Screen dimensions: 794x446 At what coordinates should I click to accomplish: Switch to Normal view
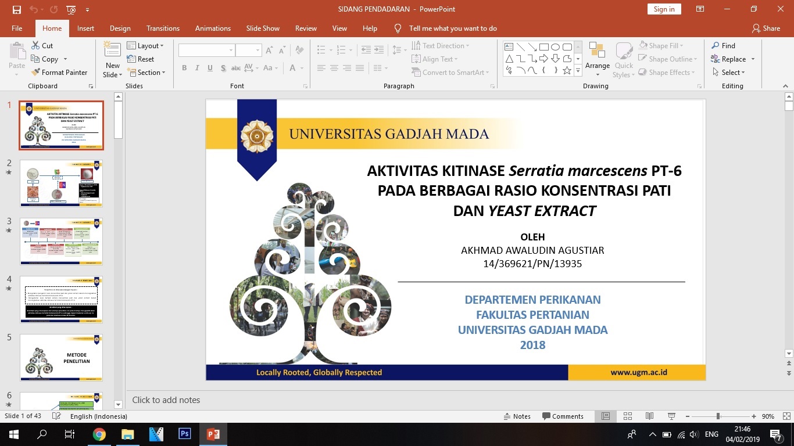pos(606,416)
